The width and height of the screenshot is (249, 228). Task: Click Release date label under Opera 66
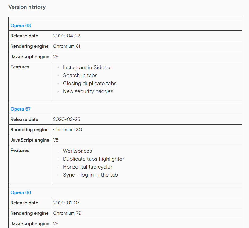(24, 203)
